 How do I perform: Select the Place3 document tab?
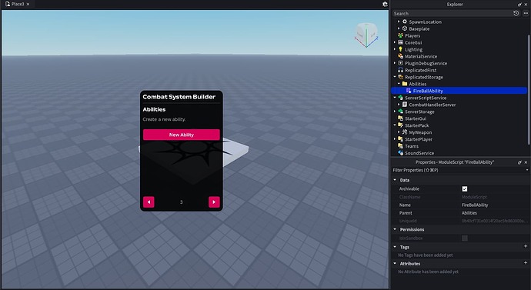17,4
